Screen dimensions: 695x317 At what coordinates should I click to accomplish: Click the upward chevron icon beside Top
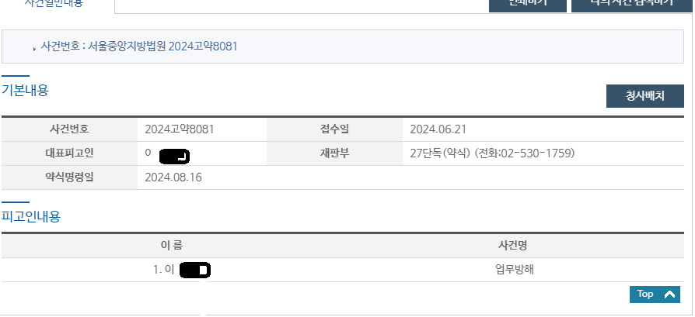pos(668,295)
